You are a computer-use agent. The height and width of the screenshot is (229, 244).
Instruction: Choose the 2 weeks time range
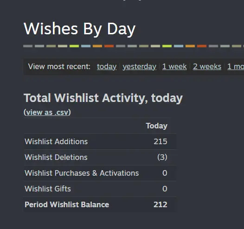[x=207, y=67]
